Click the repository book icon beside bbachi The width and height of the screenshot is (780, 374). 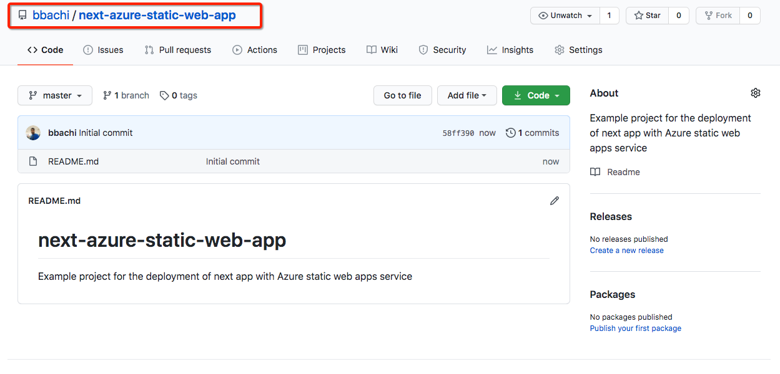22,15
